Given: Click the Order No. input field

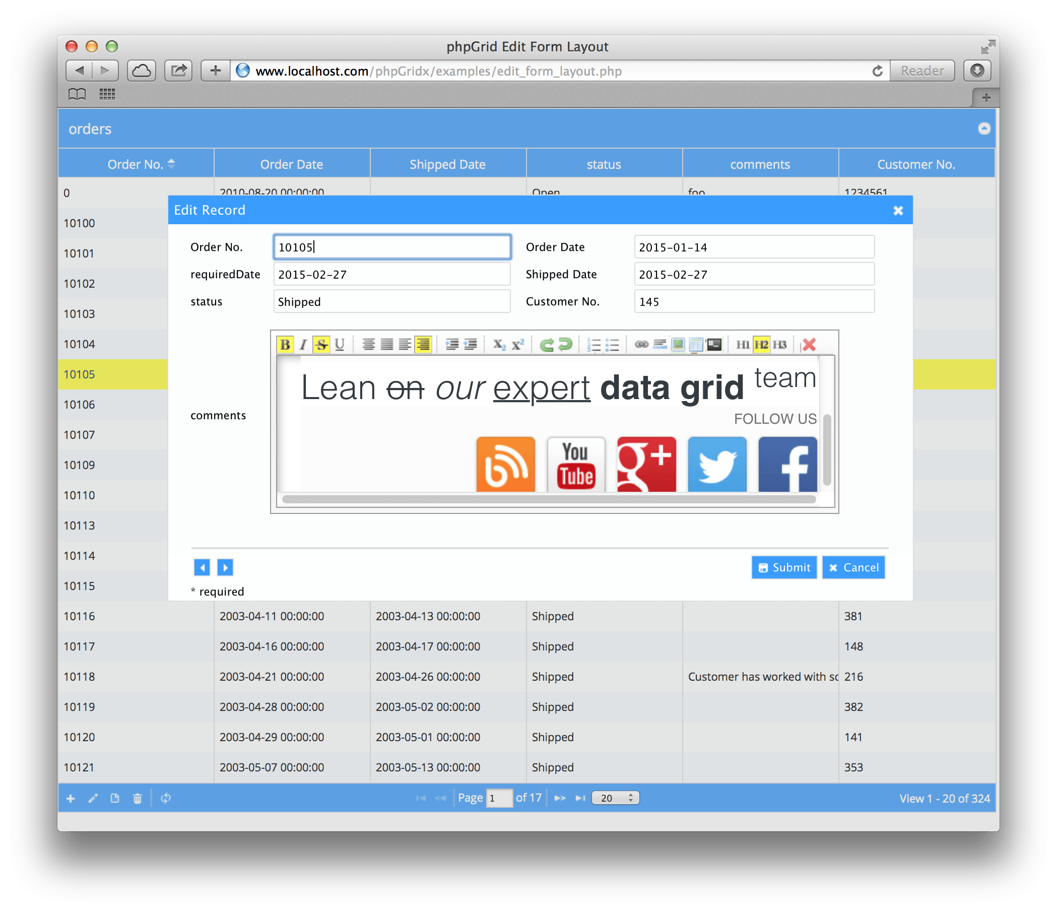Looking at the screenshot, I should coord(392,247).
